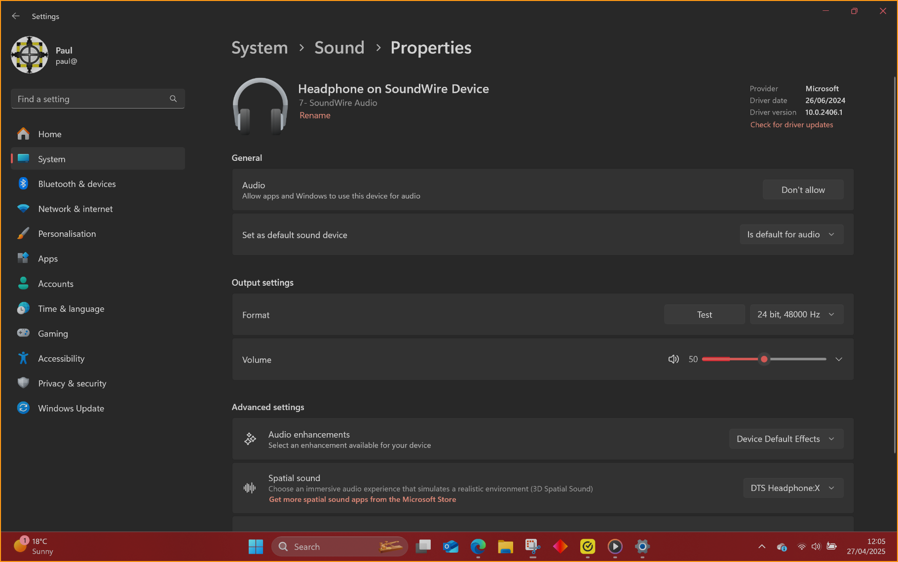Mute via the volume speaker icon
The width and height of the screenshot is (898, 562).
673,359
